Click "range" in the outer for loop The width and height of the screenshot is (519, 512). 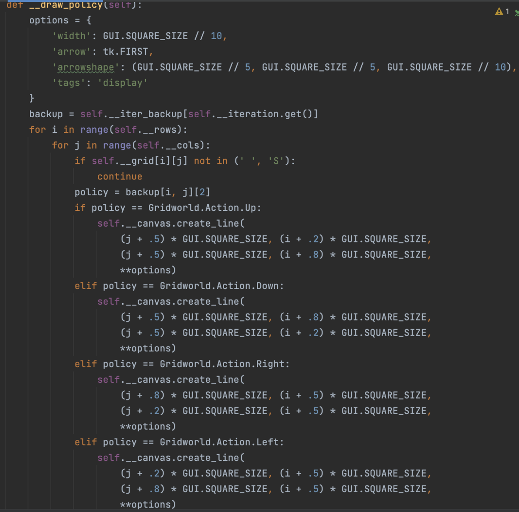(x=94, y=129)
